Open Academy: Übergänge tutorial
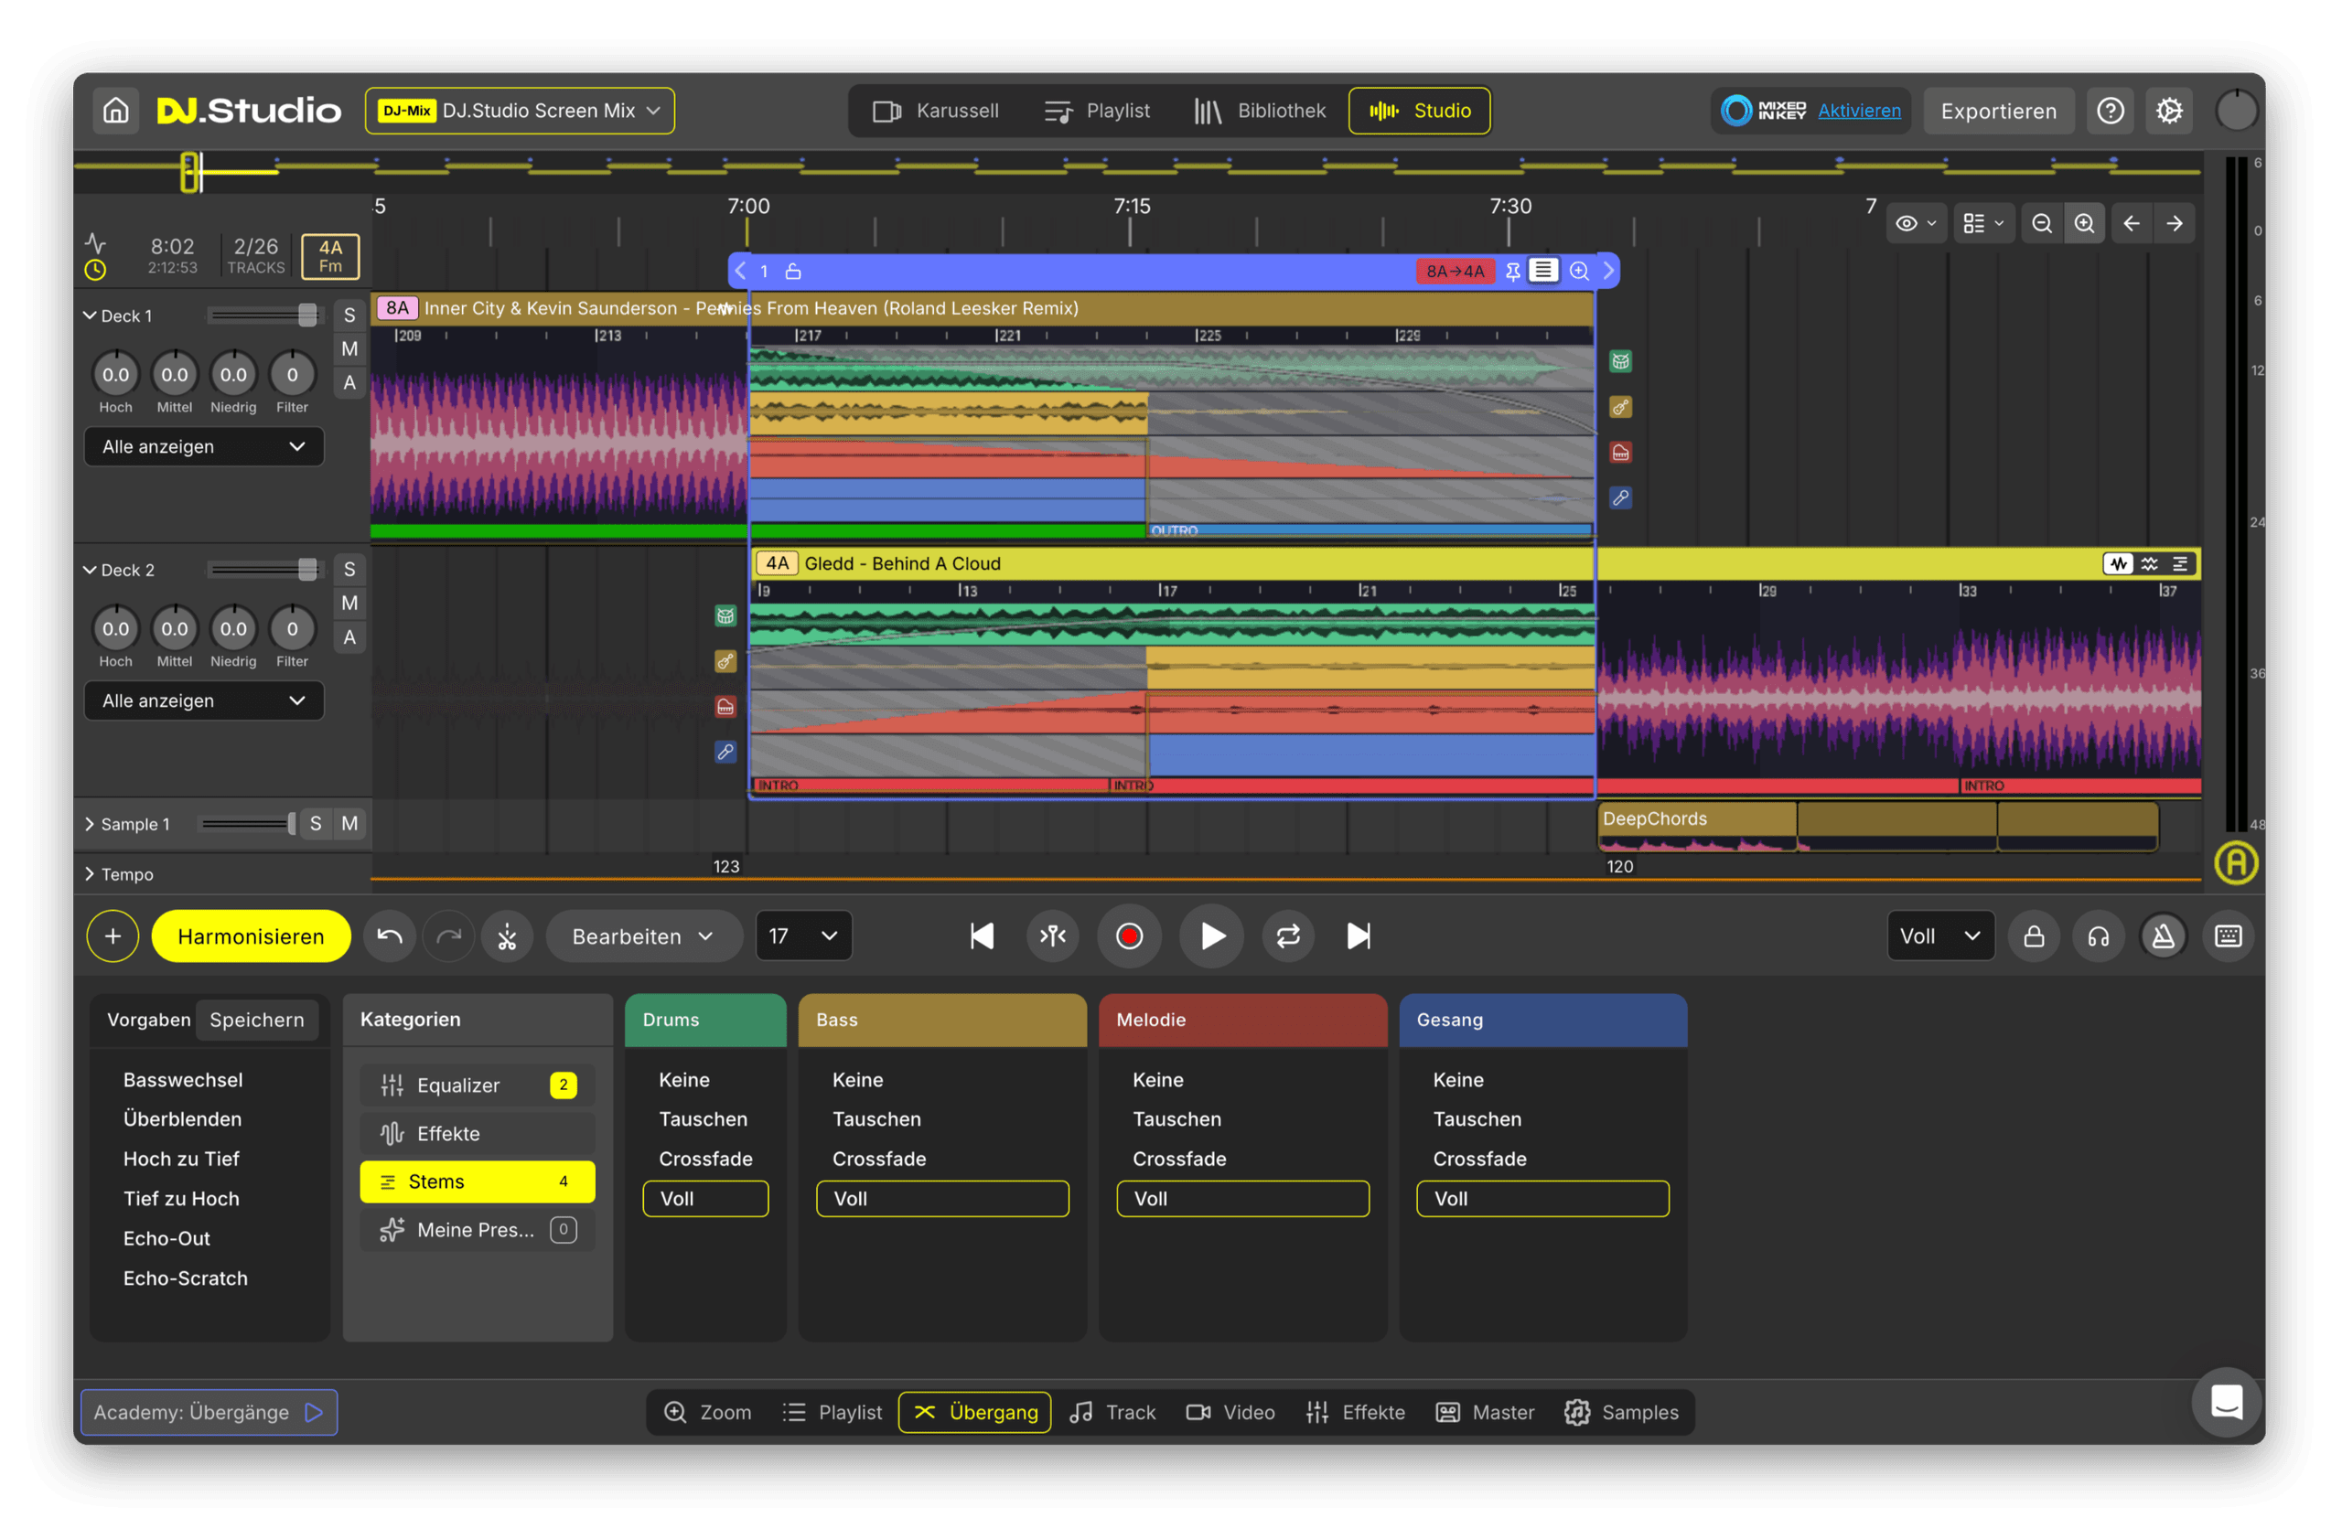Viewport: 2342px width, 1518px height. [209, 1412]
